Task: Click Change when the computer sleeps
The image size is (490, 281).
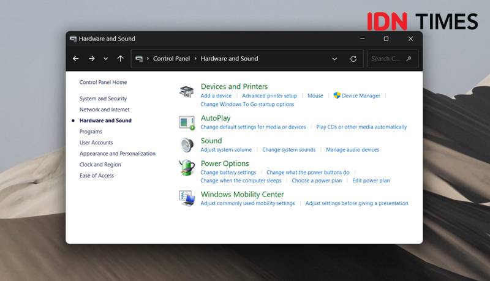Action: (241, 181)
